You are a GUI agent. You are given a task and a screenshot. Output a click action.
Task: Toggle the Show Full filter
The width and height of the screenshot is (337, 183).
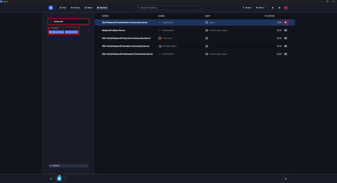pos(71,32)
